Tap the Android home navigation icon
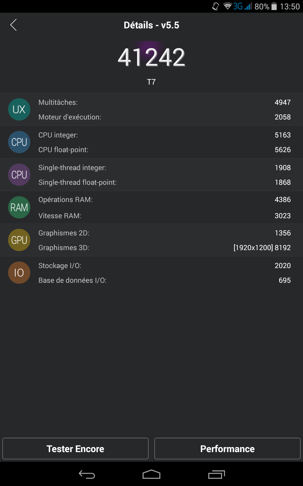303x486 pixels. pyautogui.click(x=151, y=474)
